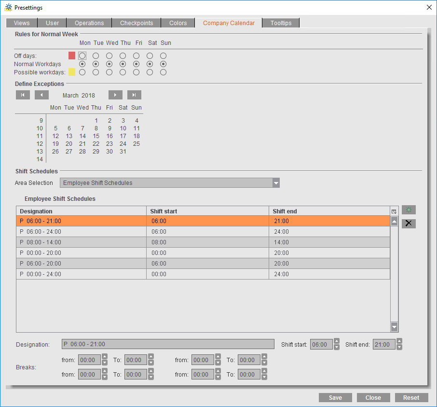Image resolution: width=437 pixels, height=407 pixels.
Task: Set Wednesday as Possible workday
Action: [109, 72]
